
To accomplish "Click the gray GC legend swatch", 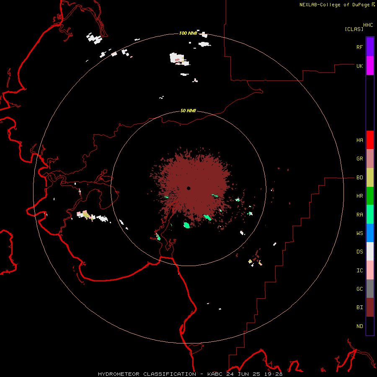I will coord(370,289).
